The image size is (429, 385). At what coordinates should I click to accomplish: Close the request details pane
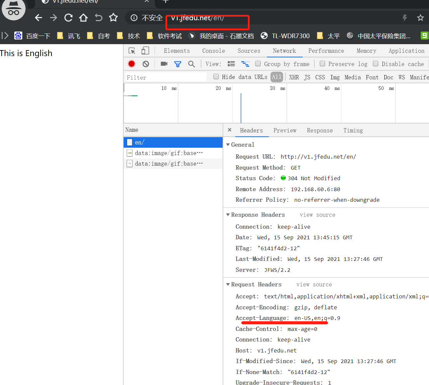coord(230,130)
